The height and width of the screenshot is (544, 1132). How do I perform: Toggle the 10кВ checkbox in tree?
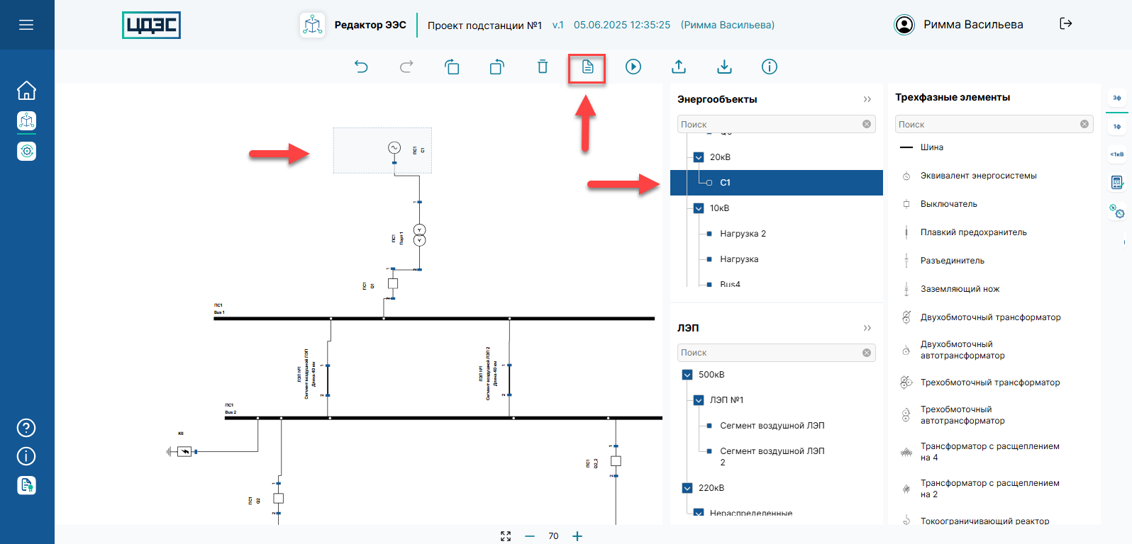point(699,208)
